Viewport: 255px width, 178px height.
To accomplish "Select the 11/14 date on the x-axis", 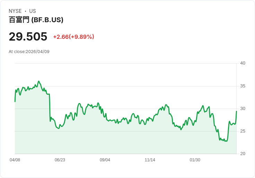I will click(150, 160).
